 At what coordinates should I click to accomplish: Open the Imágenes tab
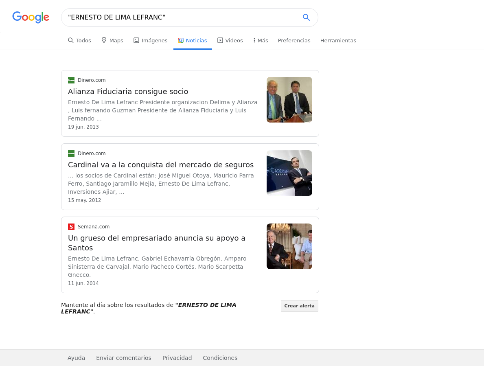[x=150, y=40]
